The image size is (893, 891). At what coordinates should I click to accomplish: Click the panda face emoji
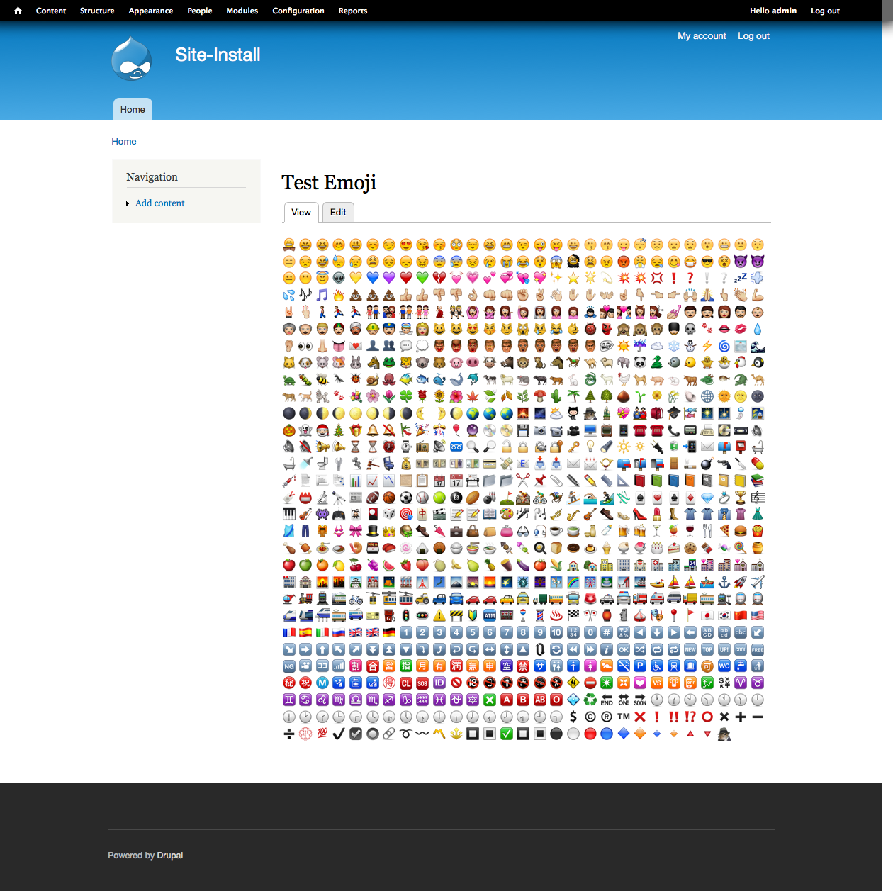pyautogui.click(x=641, y=362)
